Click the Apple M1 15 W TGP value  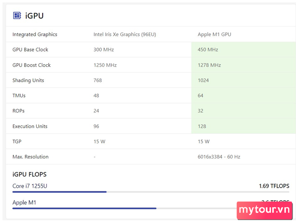pyautogui.click(x=203, y=142)
